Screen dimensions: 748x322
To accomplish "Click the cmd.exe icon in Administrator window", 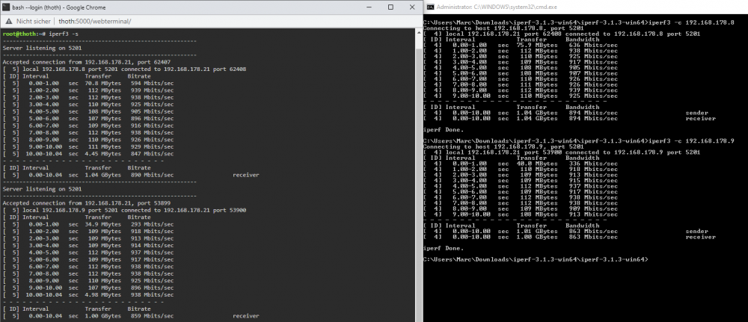I will [430, 7].
